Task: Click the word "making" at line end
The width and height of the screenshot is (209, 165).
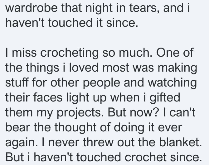Action: pos(177,67)
